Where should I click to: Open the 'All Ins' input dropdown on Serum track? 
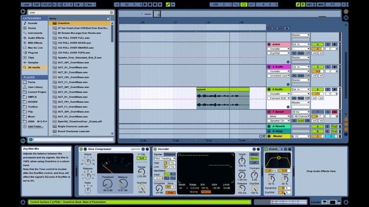click(300, 112)
